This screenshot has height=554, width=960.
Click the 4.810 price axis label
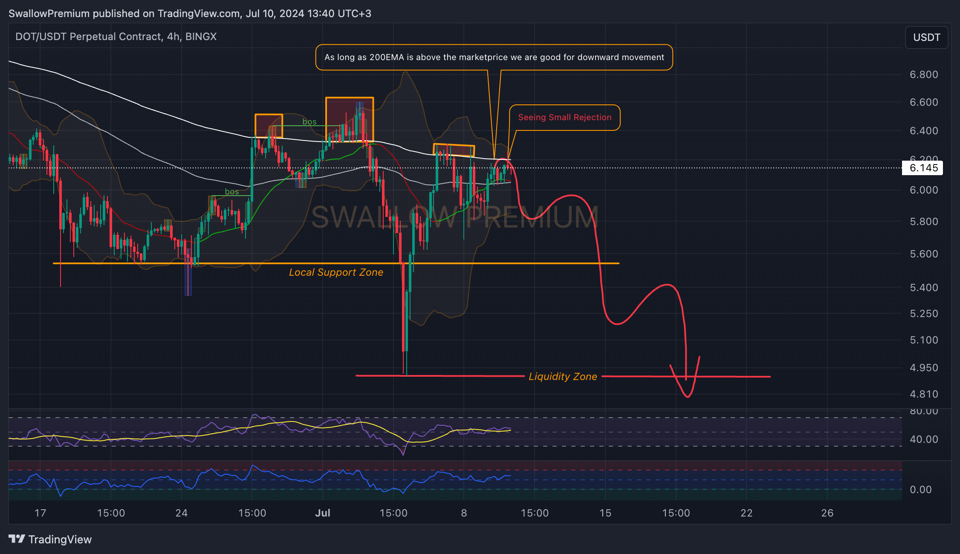924,394
